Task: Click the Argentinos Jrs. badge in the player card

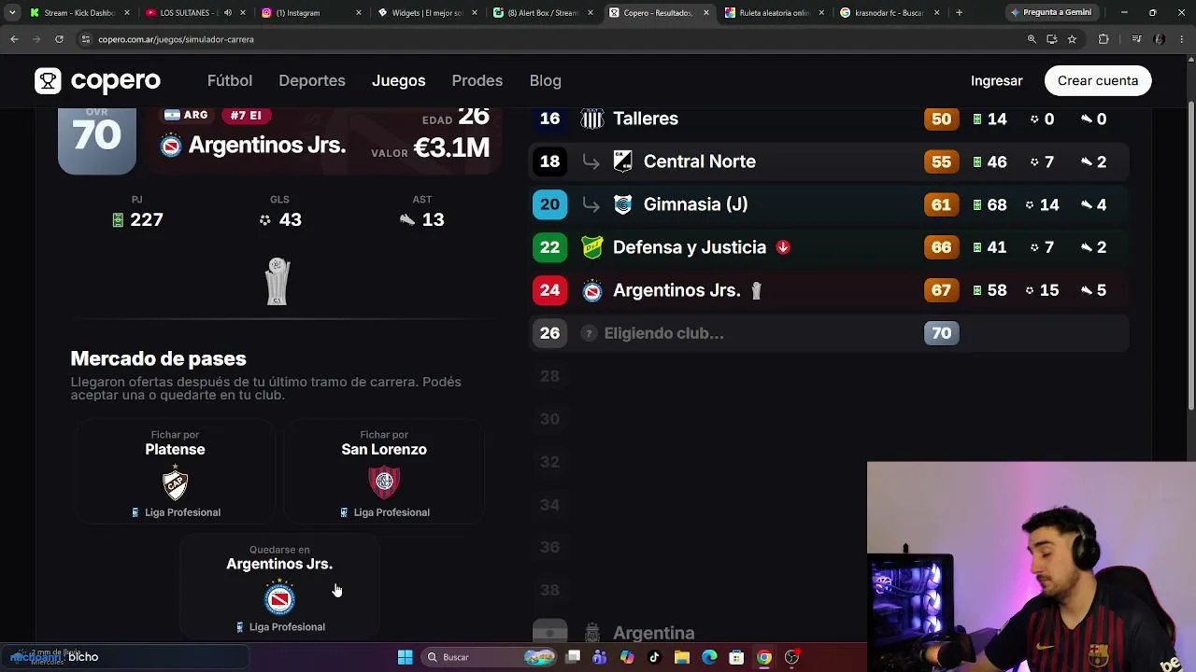Action: (x=171, y=146)
